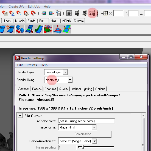Viewport: 151px width, 151px height.
Task: Switch to the Fur shelf tab
Action: (41, 21)
